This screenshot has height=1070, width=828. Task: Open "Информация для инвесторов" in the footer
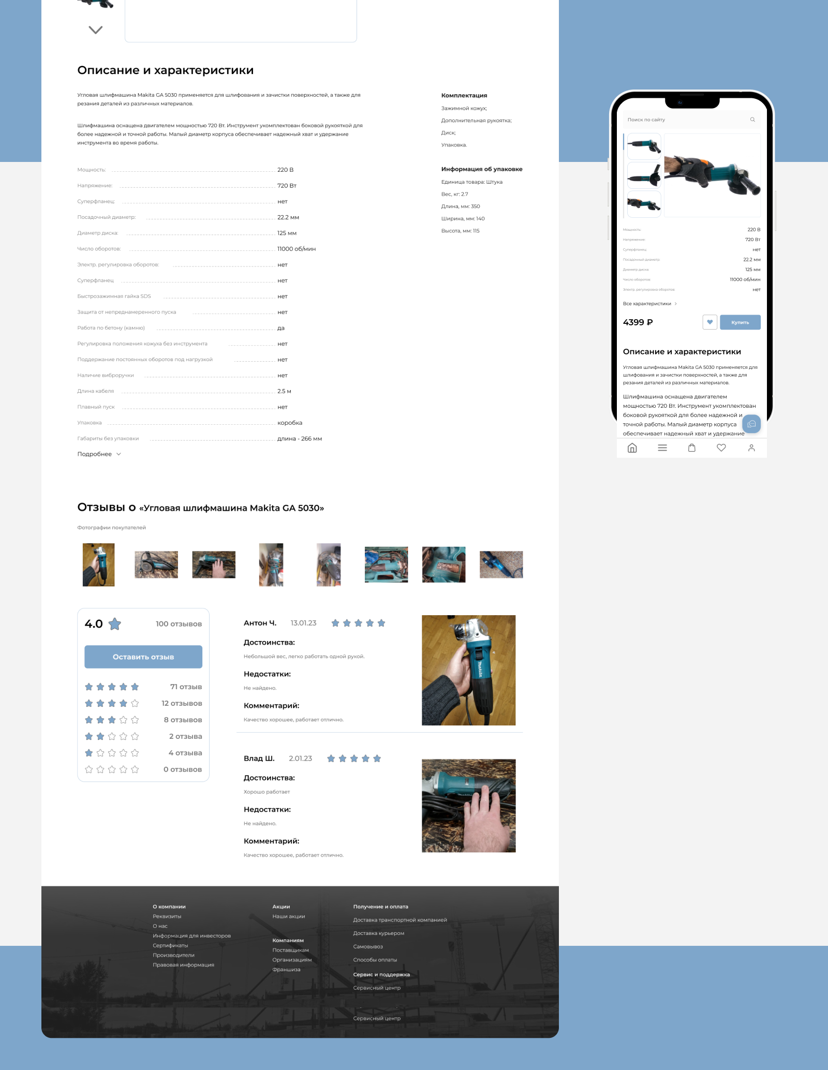pyautogui.click(x=191, y=935)
